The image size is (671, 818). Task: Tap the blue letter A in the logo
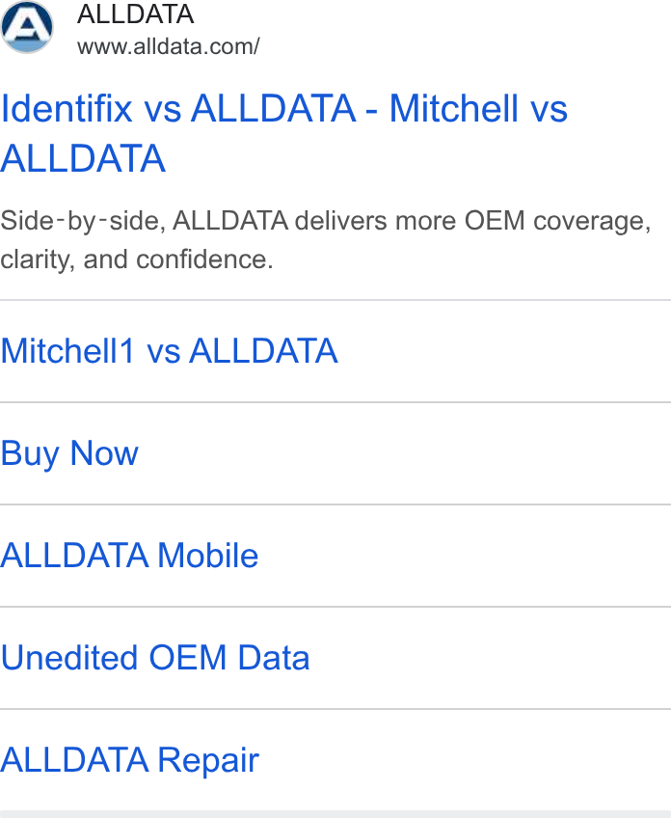pyautogui.click(x=26, y=26)
